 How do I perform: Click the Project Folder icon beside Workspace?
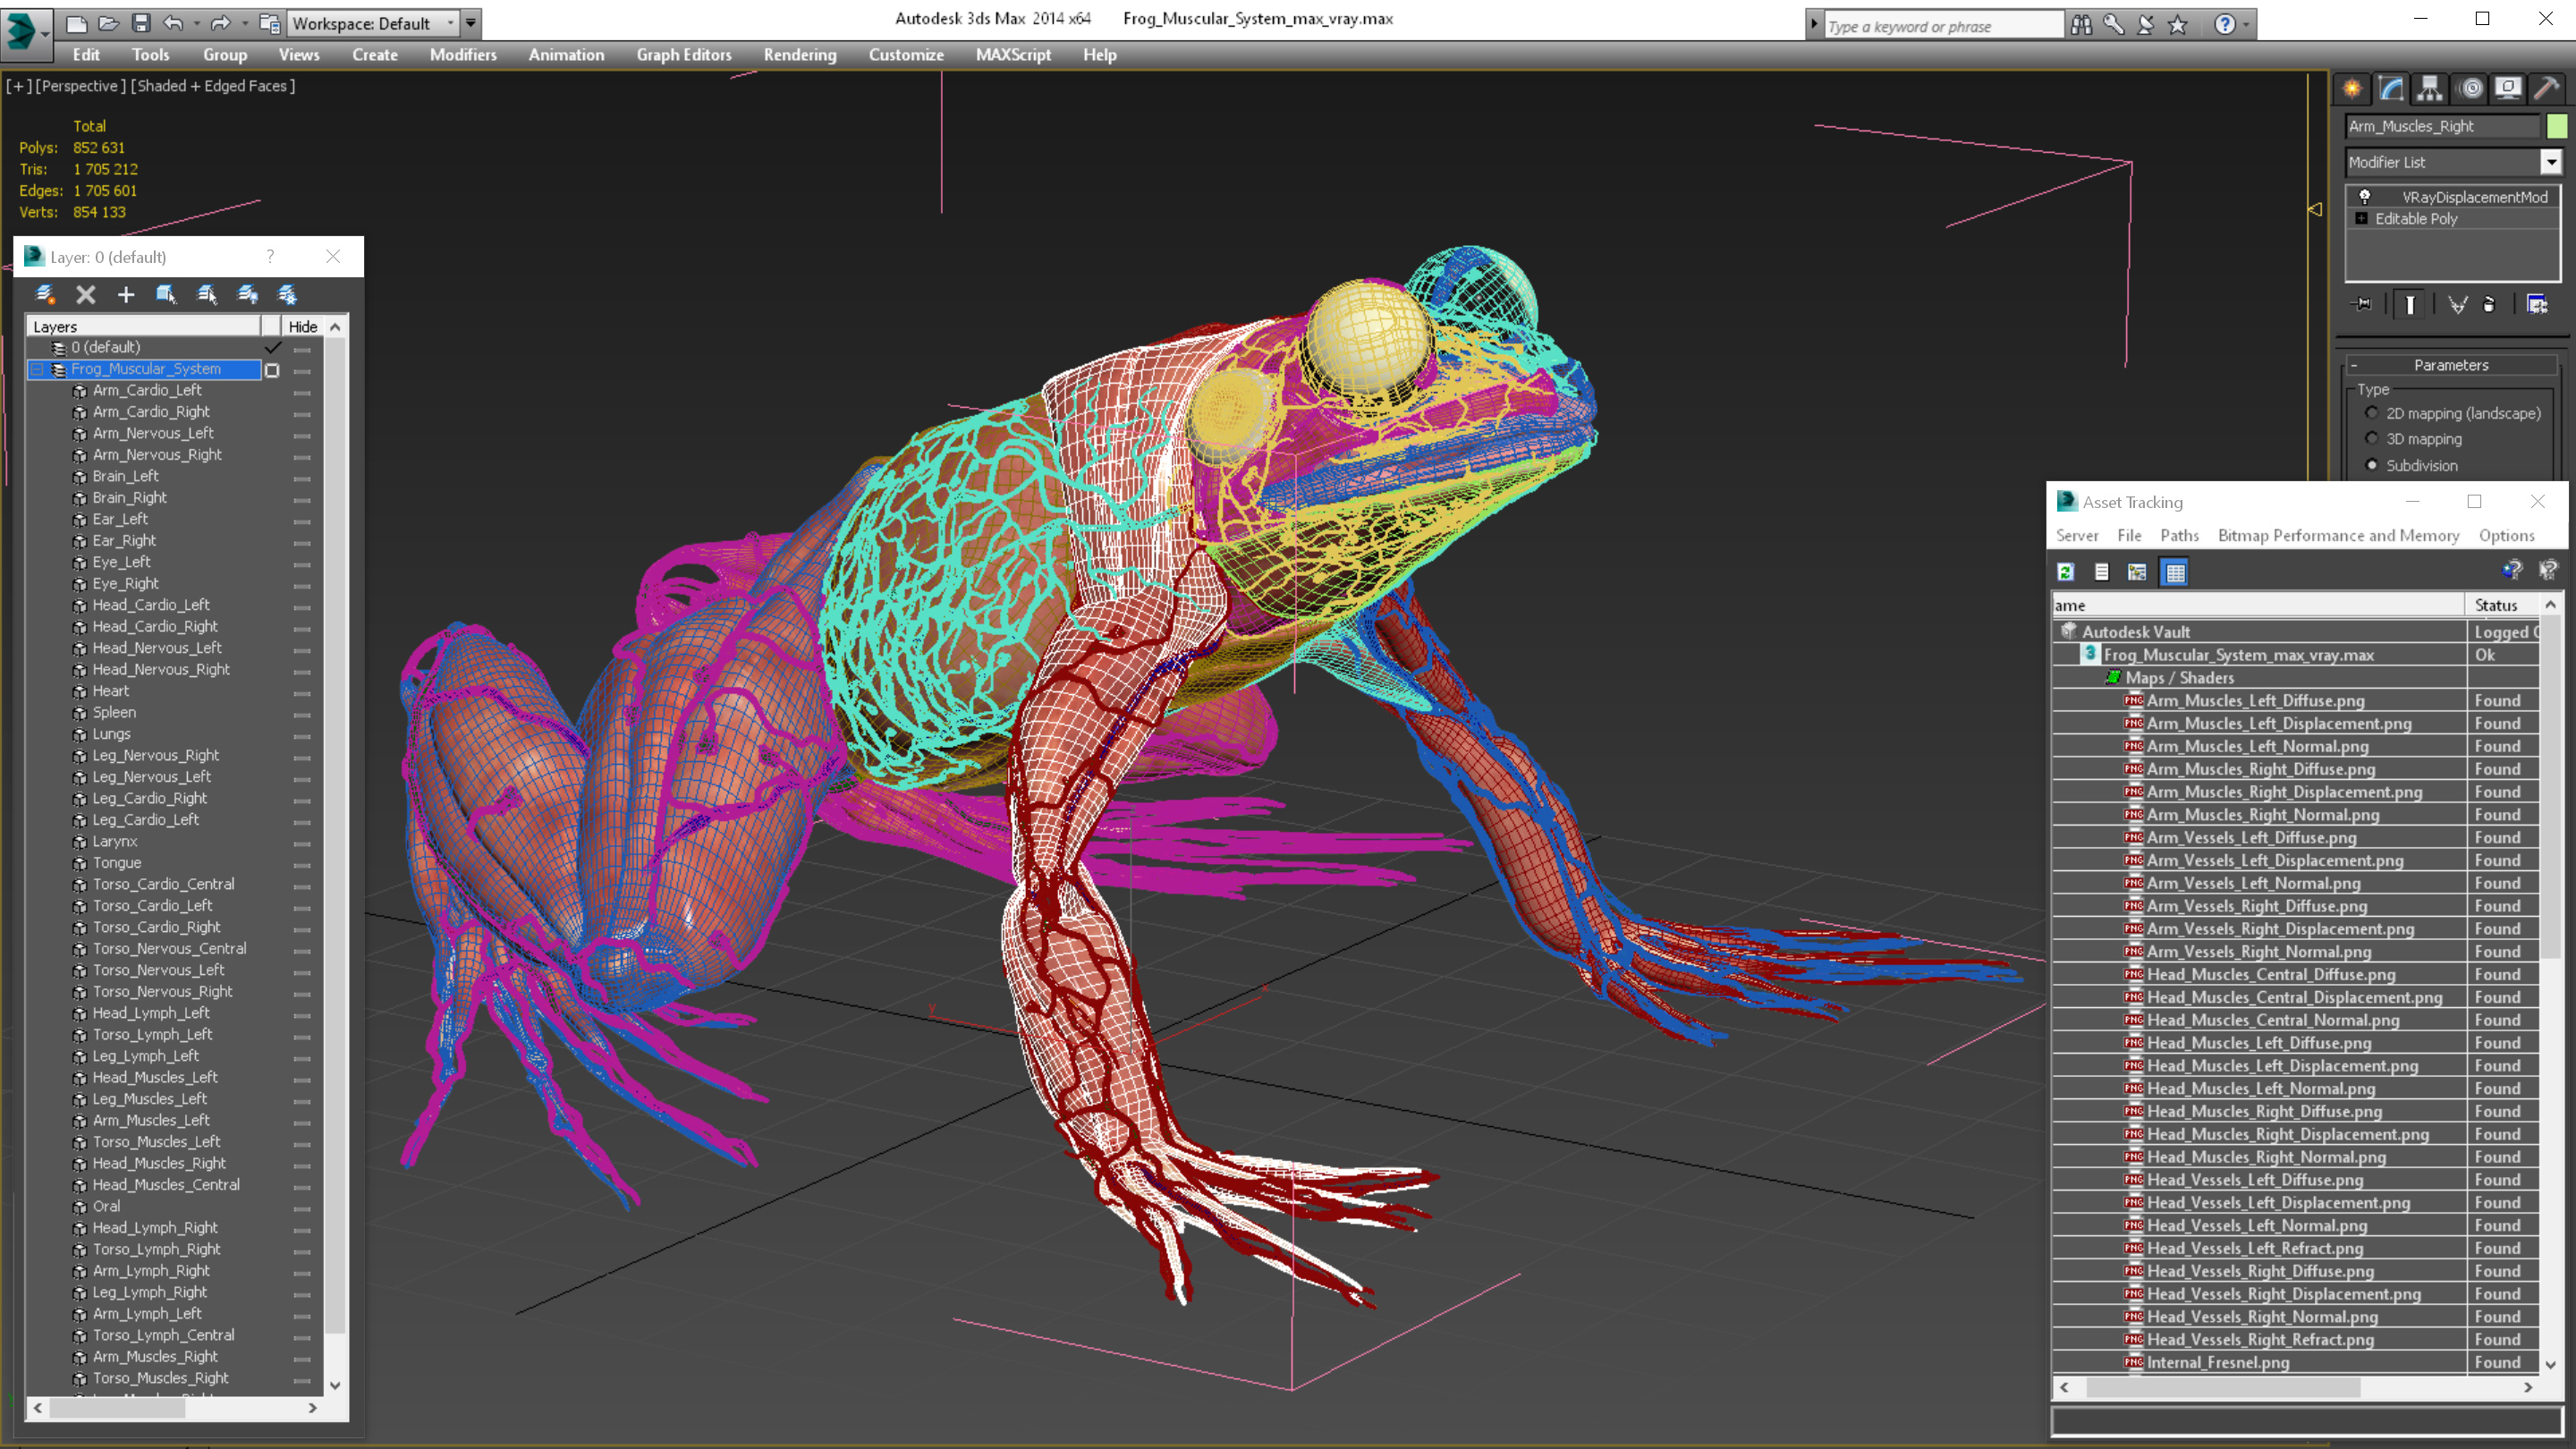tap(270, 23)
